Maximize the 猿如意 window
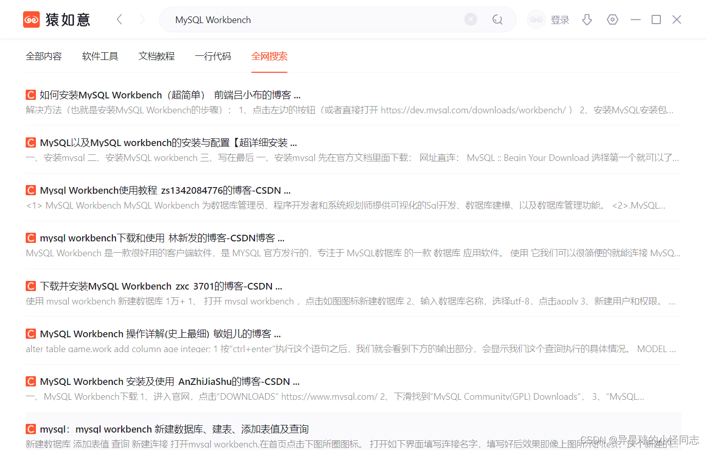 656,19
